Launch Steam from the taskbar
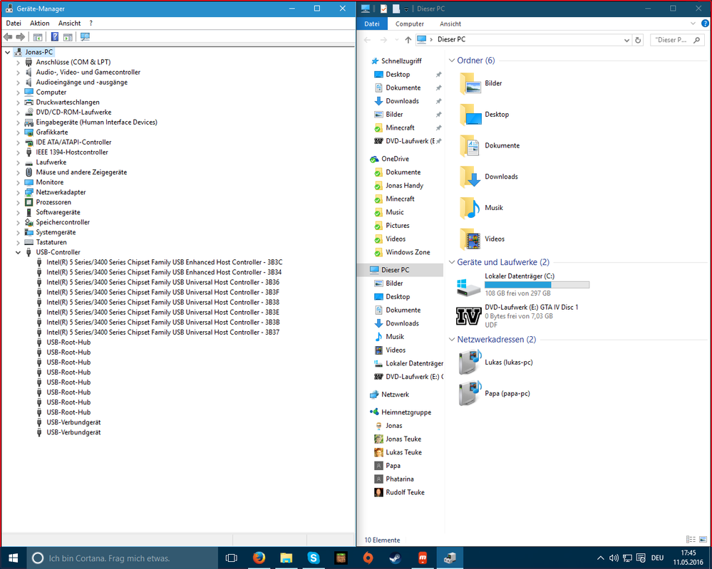The image size is (712, 569). [x=394, y=558]
